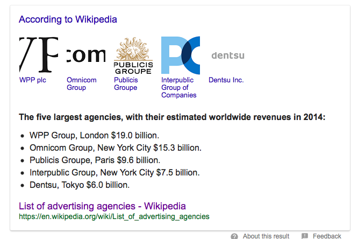Viewport: 358px width, 239px height.
Task: Select the Publicis Groupe, Paris $9.6 billion line
Action: [x=95, y=160]
